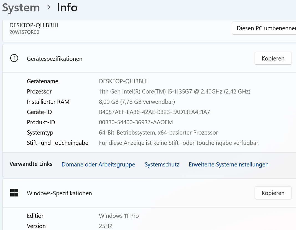Select the Version value 25H2

click(106, 226)
